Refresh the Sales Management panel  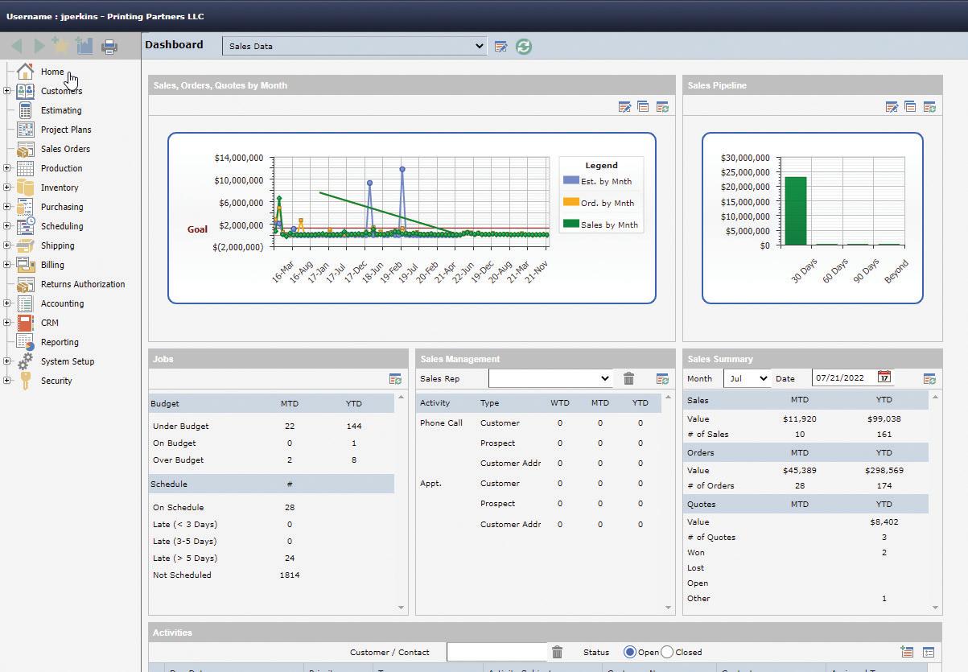tap(662, 378)
